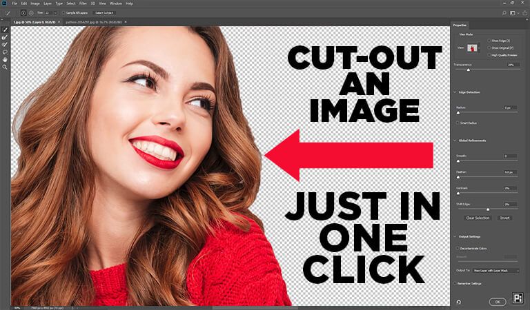Click the Clear Selection button
The height and width of the screenshot is (310, 530).
(478, 218)
